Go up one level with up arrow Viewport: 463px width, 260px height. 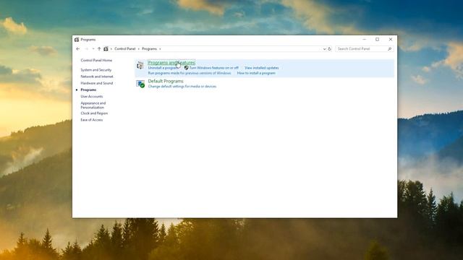point(99,49)
